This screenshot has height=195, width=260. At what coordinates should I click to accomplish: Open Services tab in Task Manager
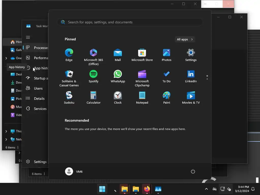[36, 109]
